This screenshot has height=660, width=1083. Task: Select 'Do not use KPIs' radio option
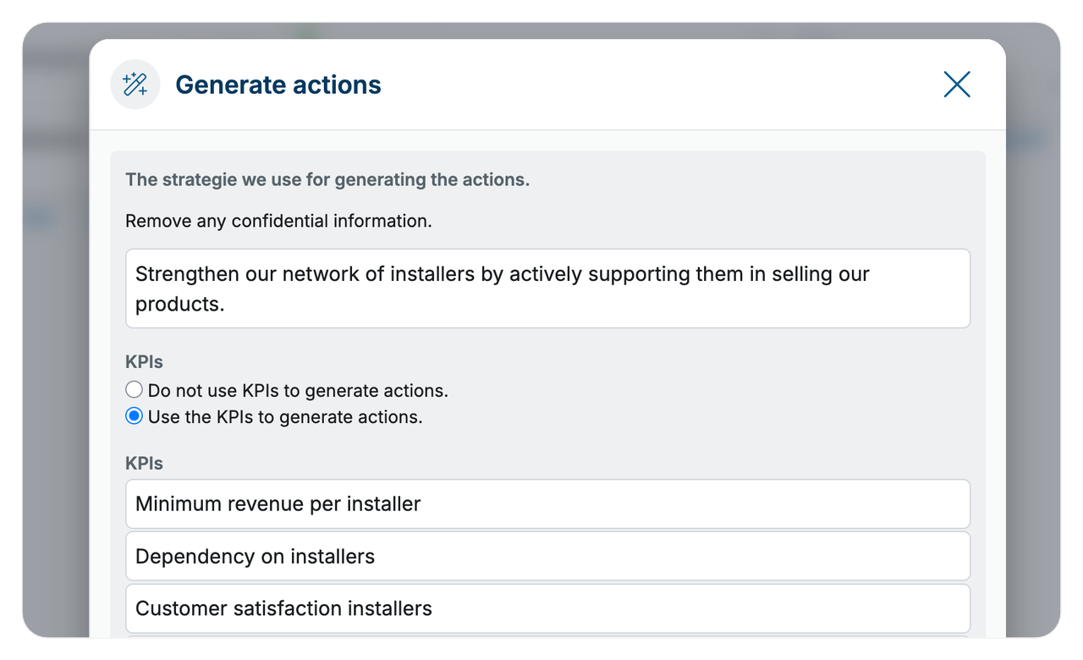pos(134,390)
